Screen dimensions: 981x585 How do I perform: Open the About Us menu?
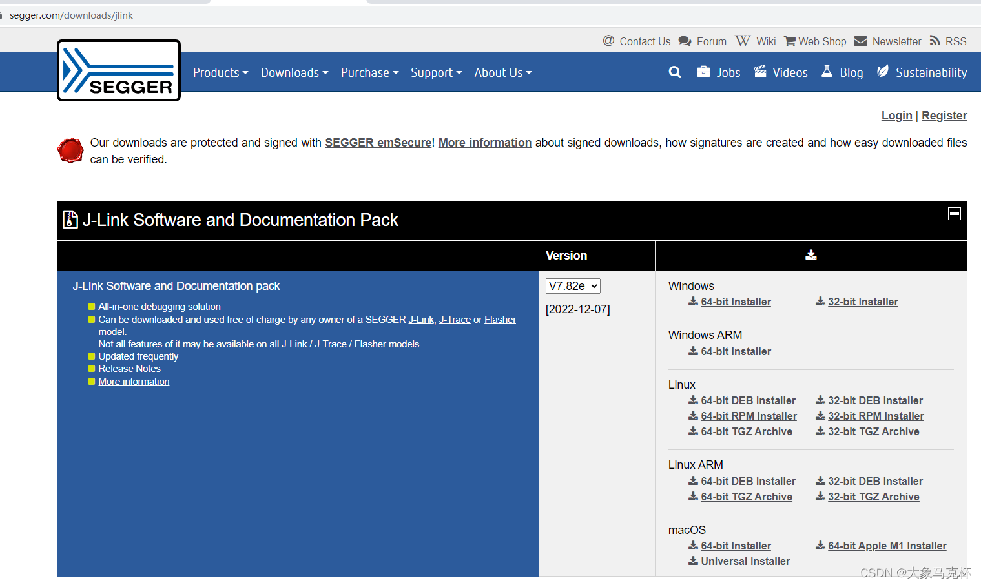point(502,73)
